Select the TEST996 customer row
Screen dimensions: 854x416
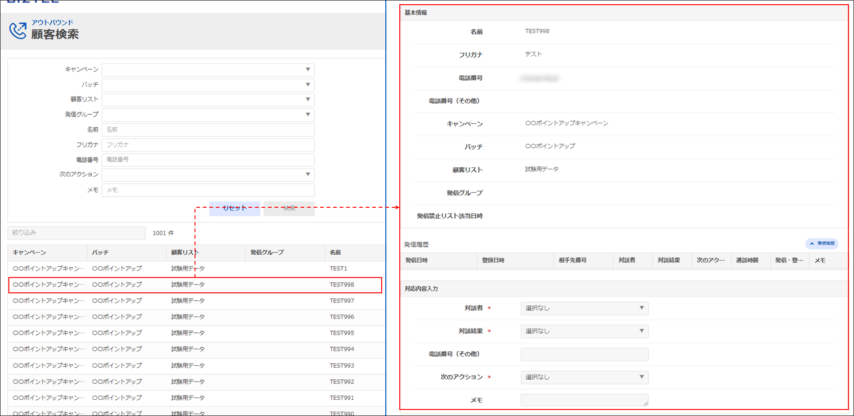coord(196,317)
